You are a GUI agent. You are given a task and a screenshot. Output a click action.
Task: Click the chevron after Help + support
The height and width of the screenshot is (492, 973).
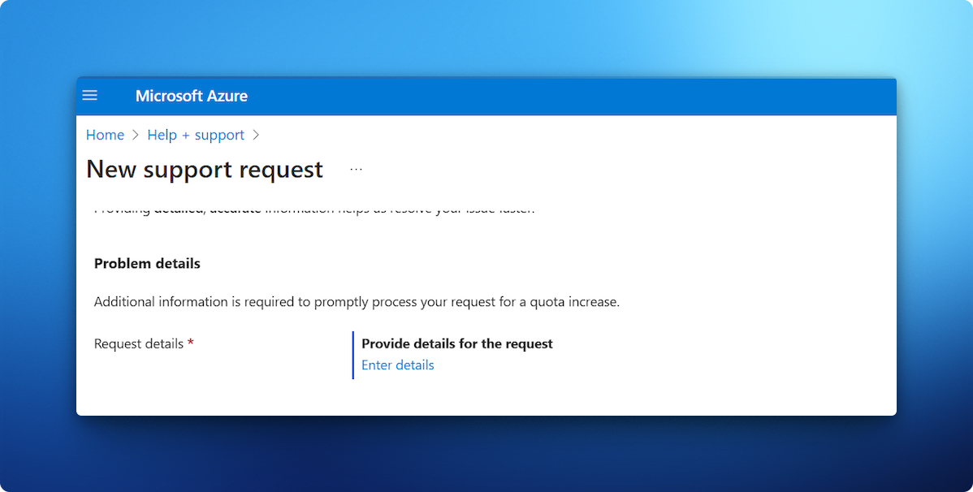256,135
